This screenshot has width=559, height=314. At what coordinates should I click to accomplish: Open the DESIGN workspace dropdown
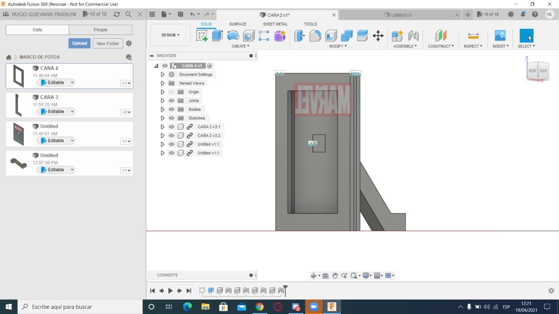pyautogui.click(x=170, y=35)
